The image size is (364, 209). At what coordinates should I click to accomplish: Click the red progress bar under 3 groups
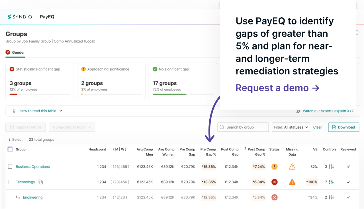click(x=13, y=94)
